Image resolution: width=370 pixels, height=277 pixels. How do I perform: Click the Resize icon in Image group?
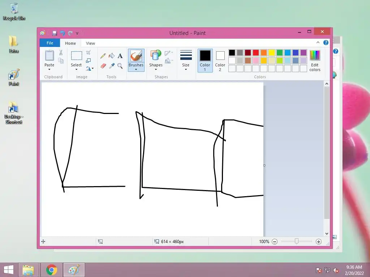point(88,61)
